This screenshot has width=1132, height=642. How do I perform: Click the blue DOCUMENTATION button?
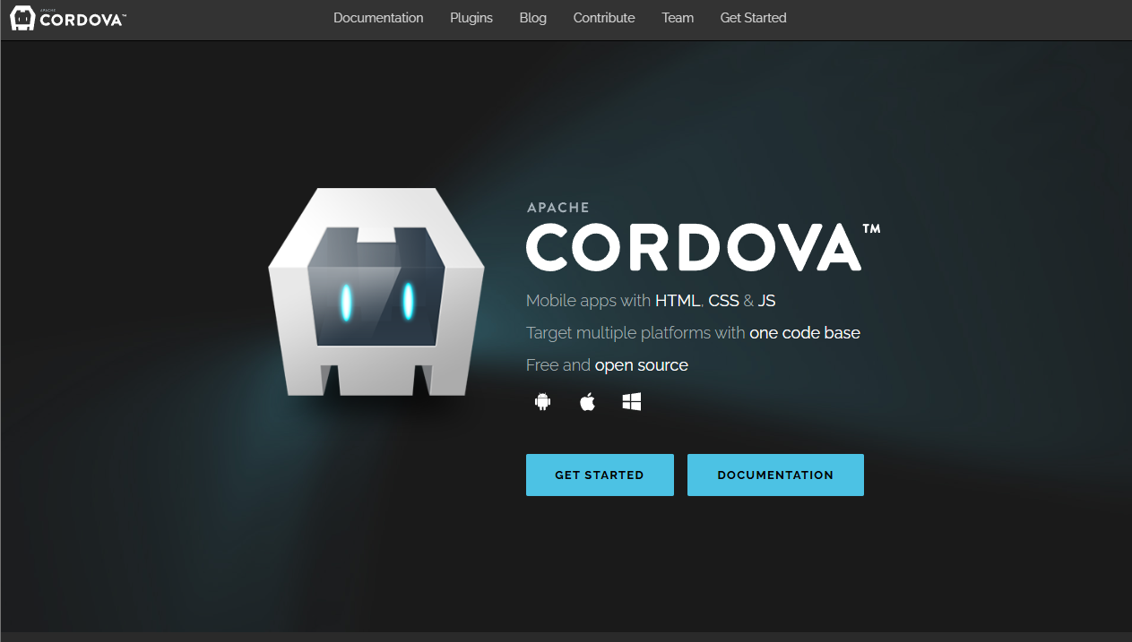[x=775, y=475]
